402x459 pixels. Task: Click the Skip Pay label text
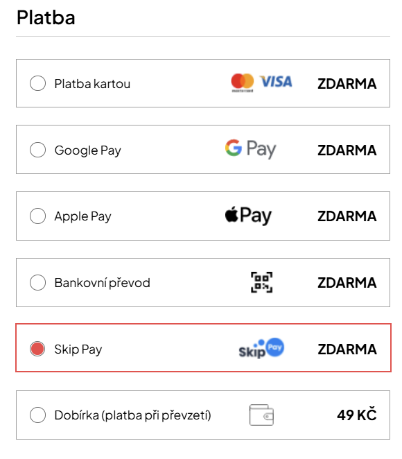pyautogui.click(x=78, y=349)
